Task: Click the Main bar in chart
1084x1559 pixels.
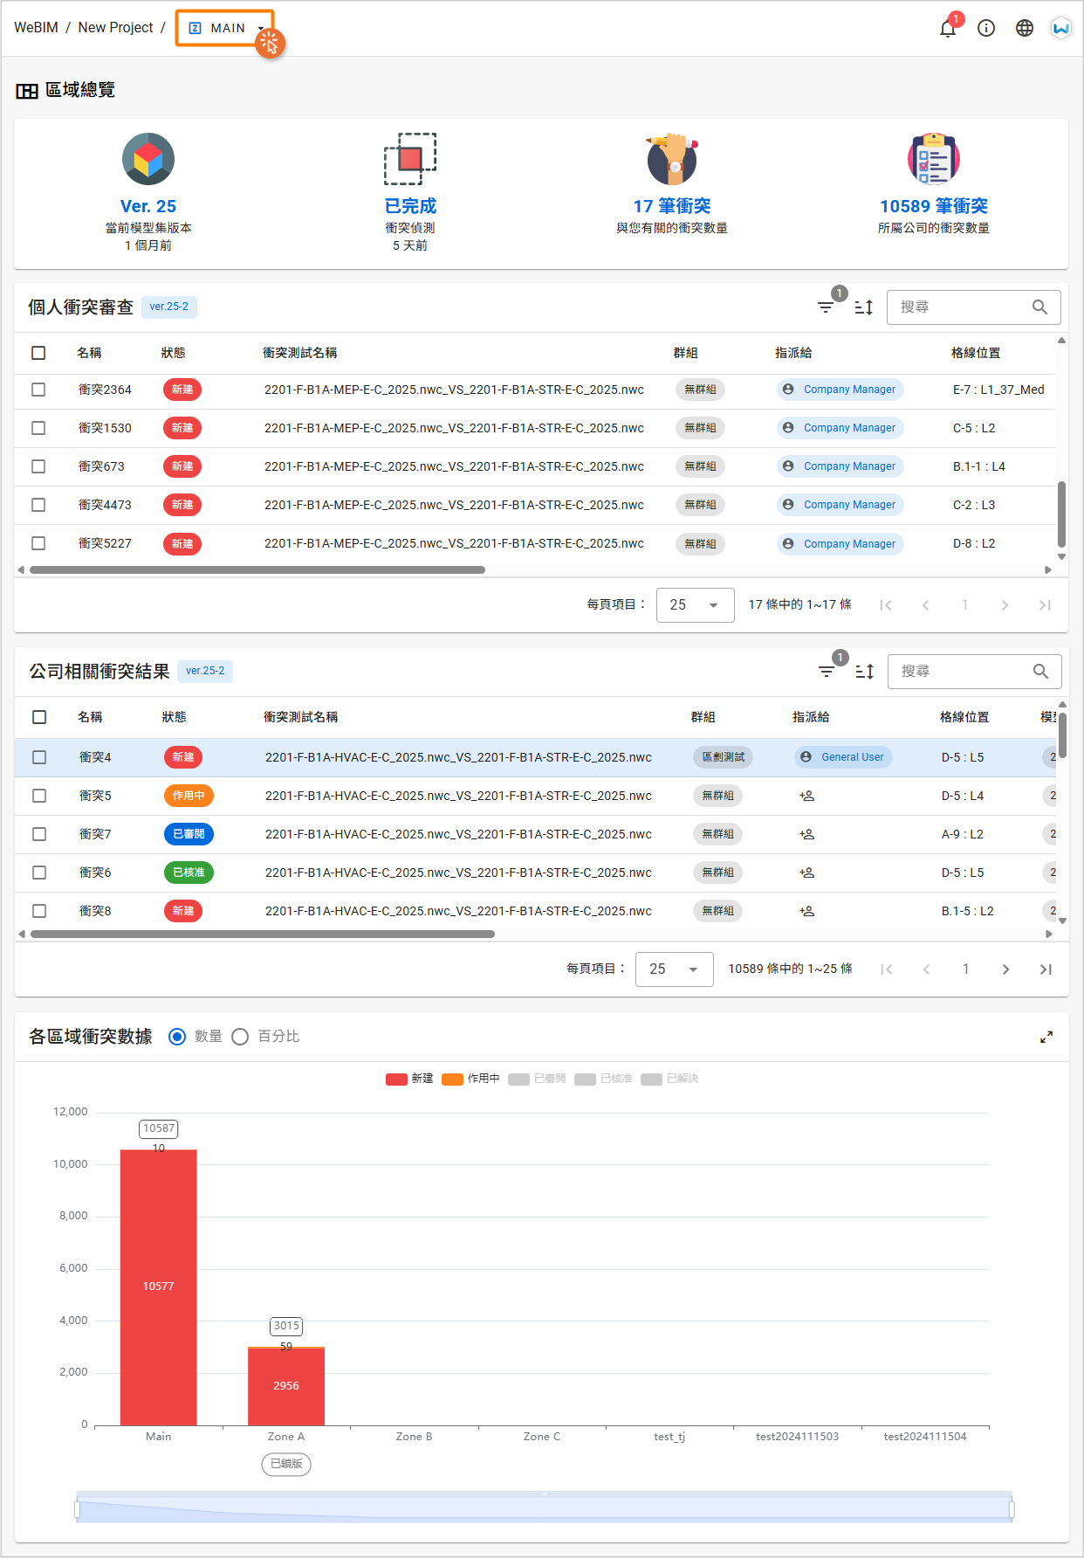Action: (158, 1287)
